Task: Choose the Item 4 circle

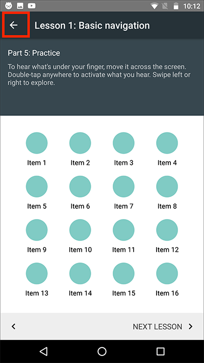Action: [167, 143]
